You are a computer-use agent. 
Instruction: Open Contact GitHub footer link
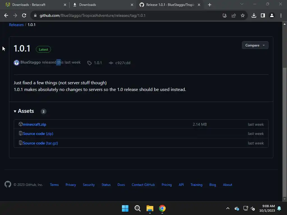(x=143, y=185)
